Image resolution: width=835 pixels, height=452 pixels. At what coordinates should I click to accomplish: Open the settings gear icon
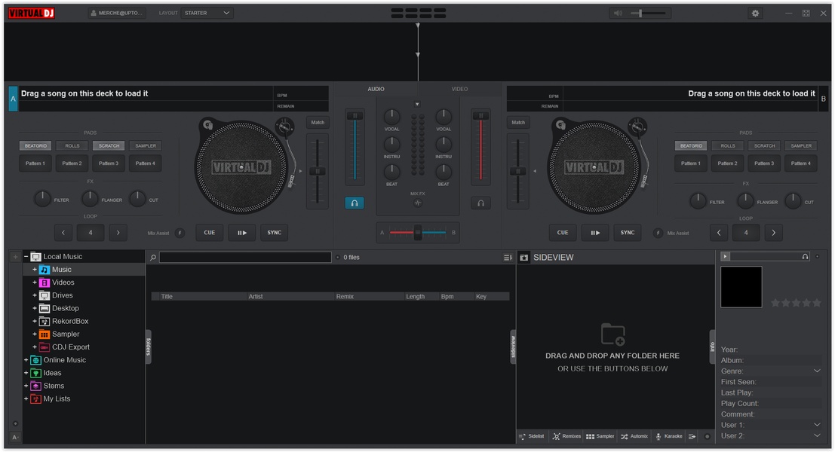click(x=755, y=13)
